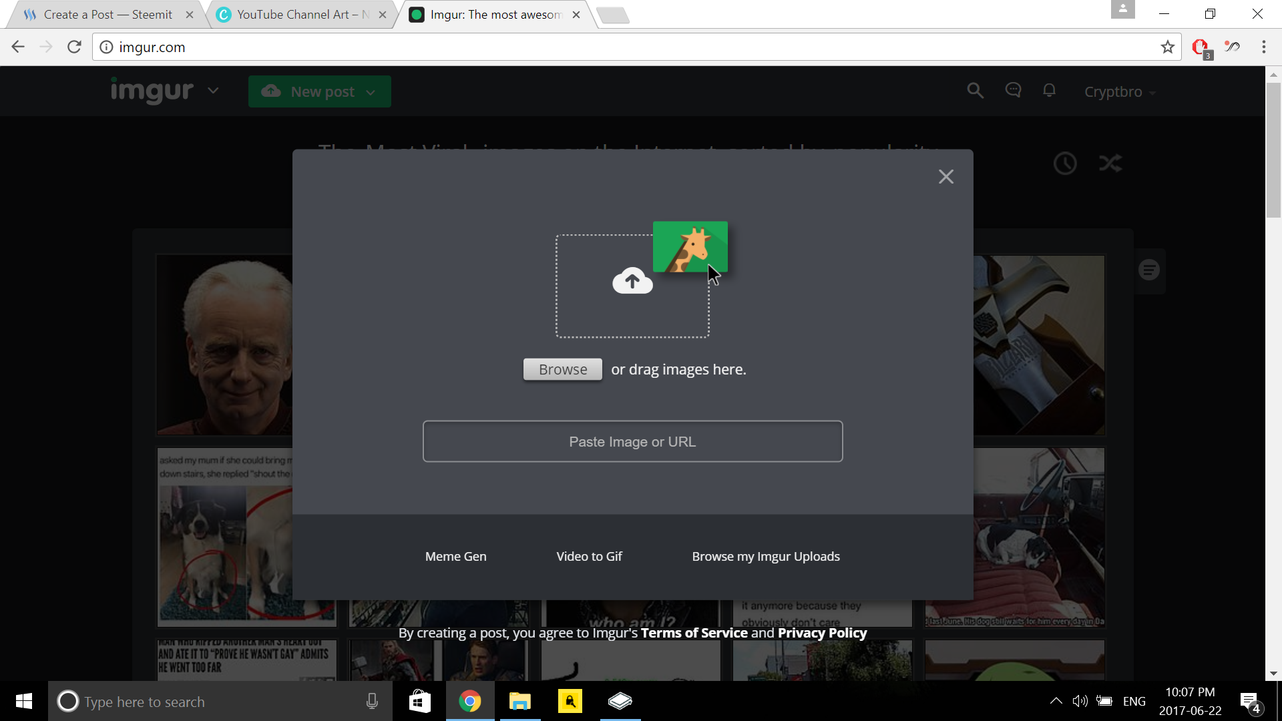The width and height of the screenshot is (1282, 721).
Task: Close the Steemit tab
Action: 190,15
